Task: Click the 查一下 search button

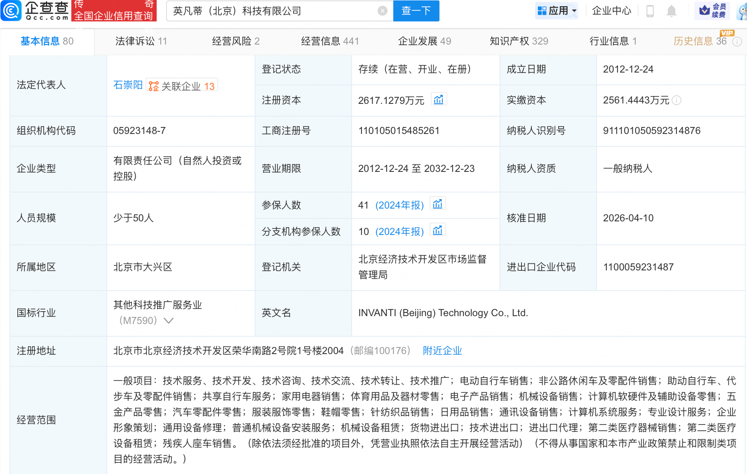Action: (416, 11)
